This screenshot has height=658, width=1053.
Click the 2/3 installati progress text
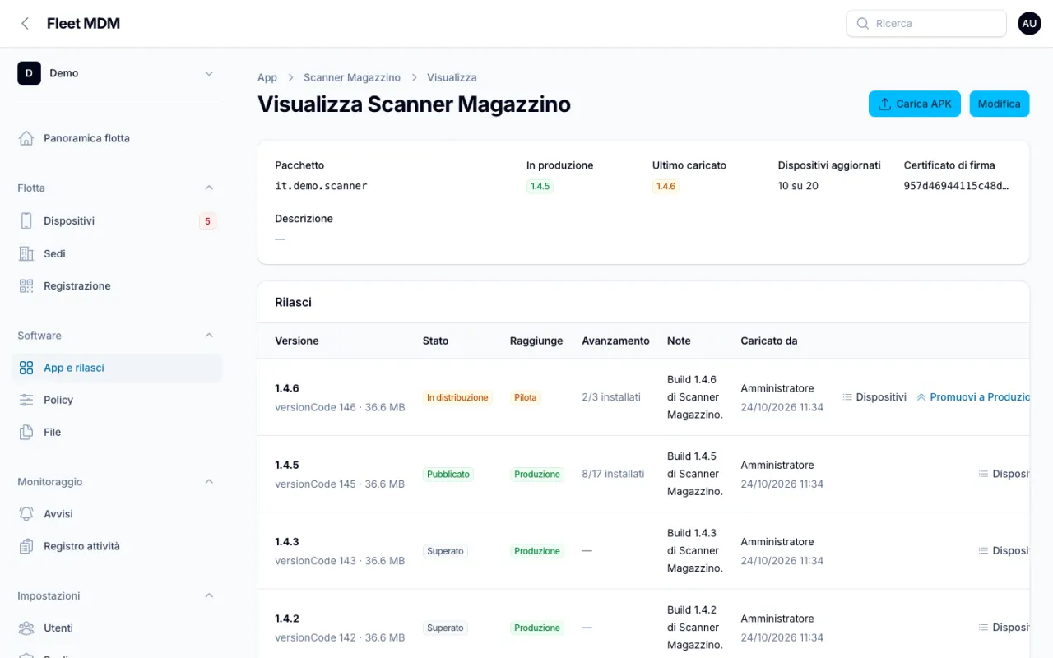611,397
